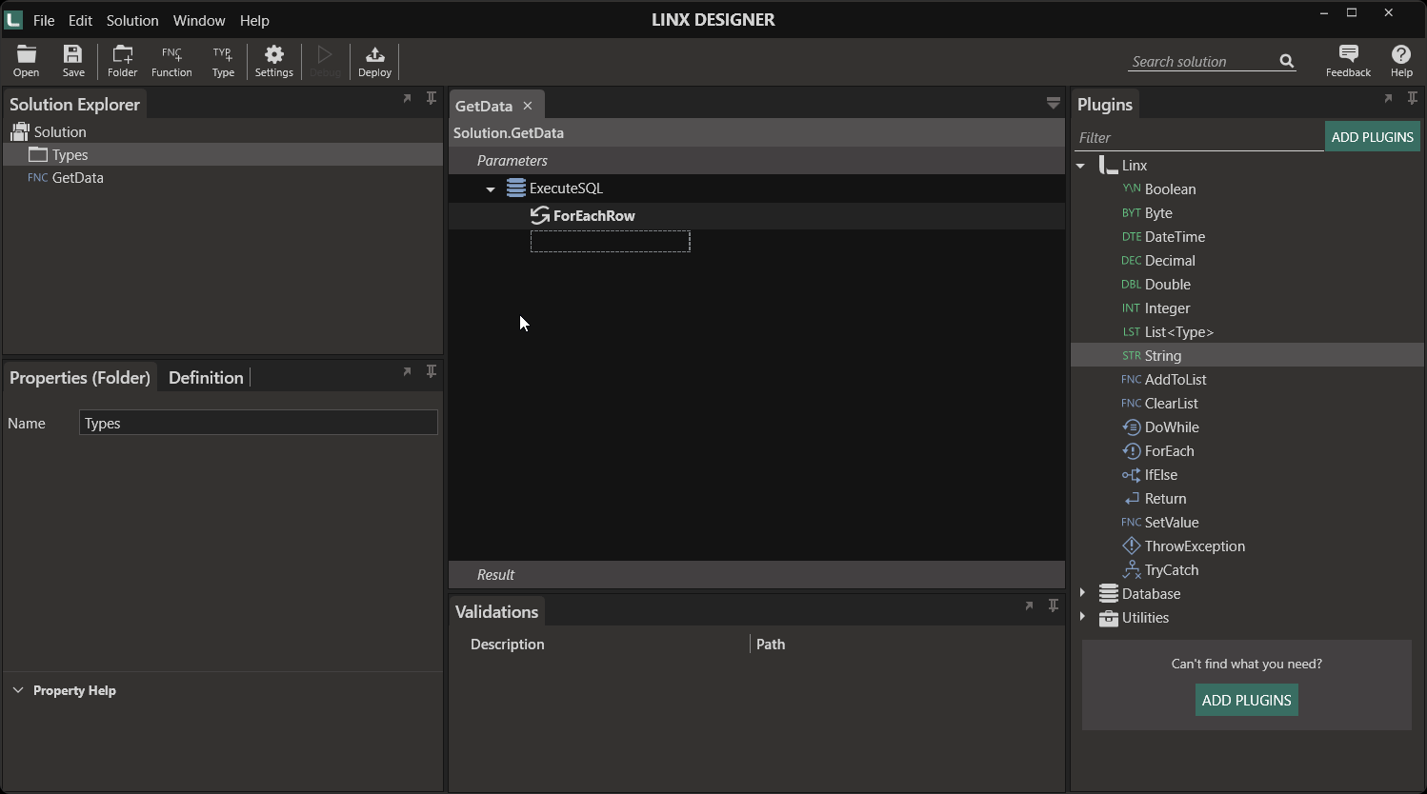Open the Edit menu
The width and height of the screenshot is (1427, 794).
point(80,20)
